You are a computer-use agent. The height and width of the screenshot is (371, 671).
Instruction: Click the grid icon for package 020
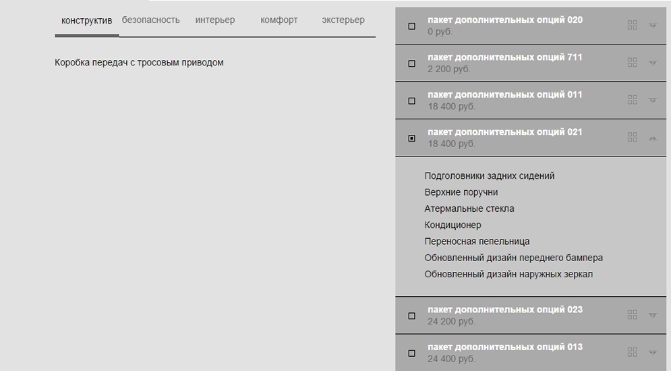(632, 25)
